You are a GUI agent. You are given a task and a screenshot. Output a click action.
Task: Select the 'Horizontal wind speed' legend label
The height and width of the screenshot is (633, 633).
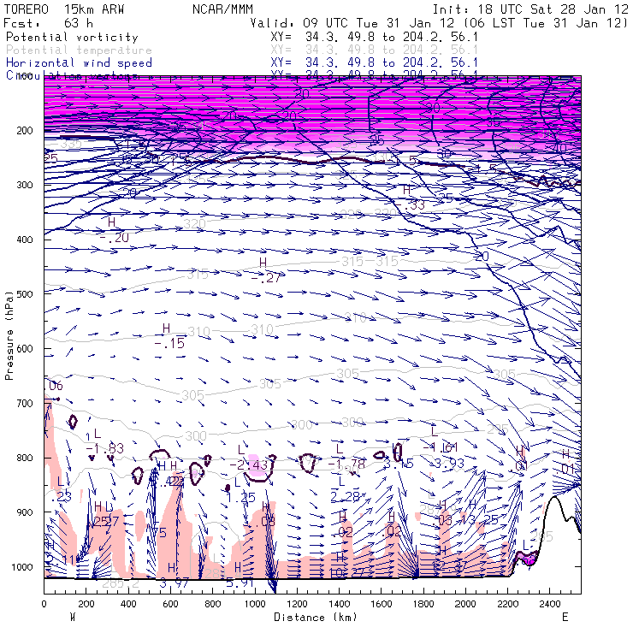click(x=79, y=62)
